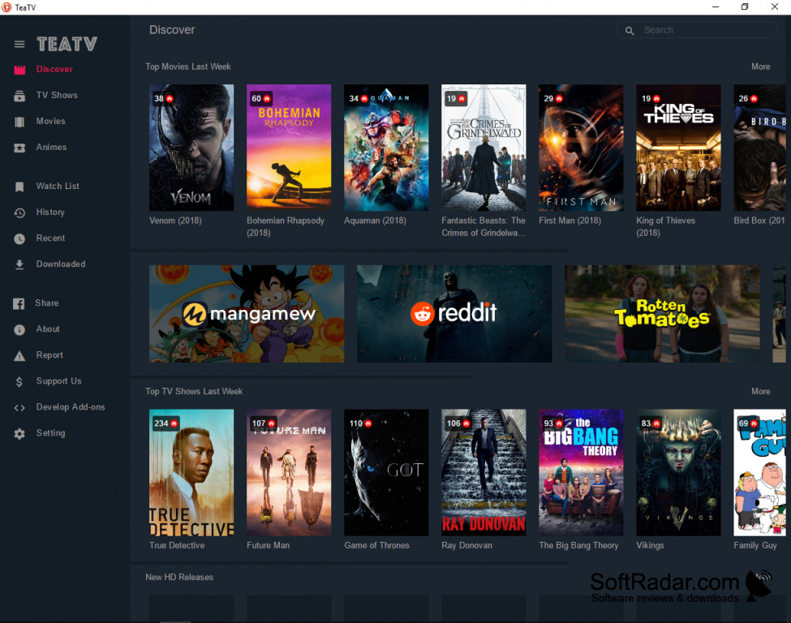Click the About info icon
Viewport: 791px width, 623px height.
pos(19,329)
